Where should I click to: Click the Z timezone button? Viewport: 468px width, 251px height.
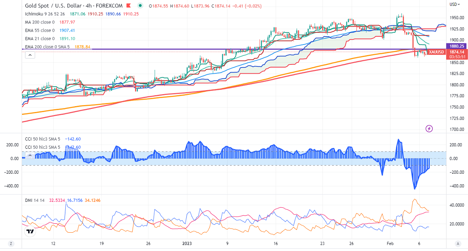point(11,244)
